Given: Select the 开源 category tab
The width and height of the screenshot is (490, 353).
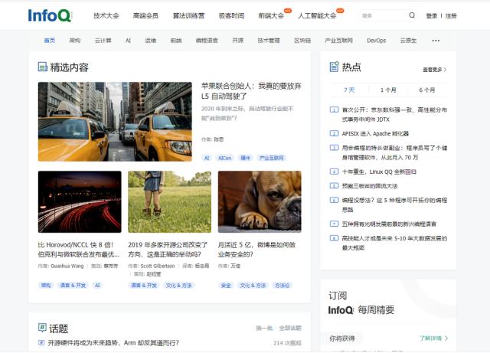Looking at the screenshot, I should pos(238,41).
